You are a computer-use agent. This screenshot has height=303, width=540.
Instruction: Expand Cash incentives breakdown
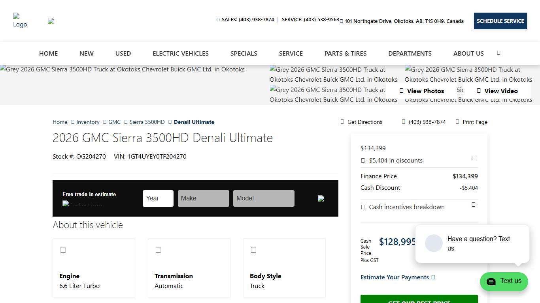pyautogui.click(x=473, y=205)
